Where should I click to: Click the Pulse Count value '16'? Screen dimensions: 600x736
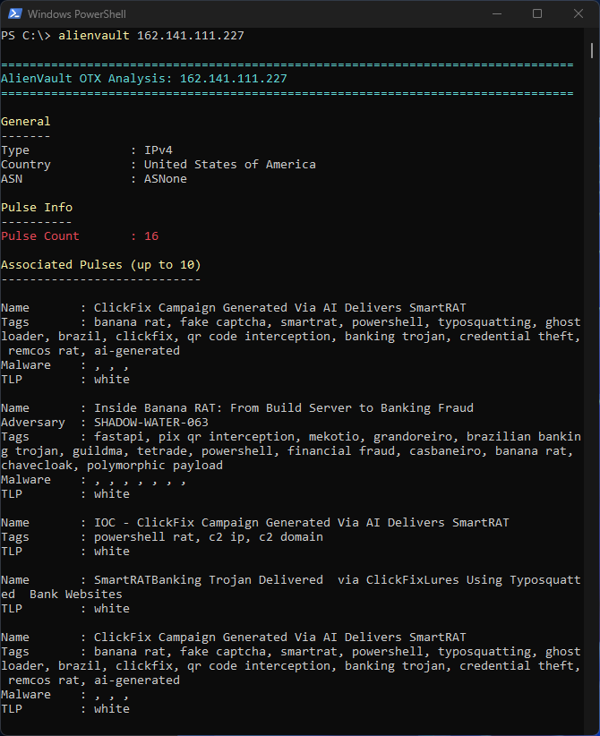[151, 236]
